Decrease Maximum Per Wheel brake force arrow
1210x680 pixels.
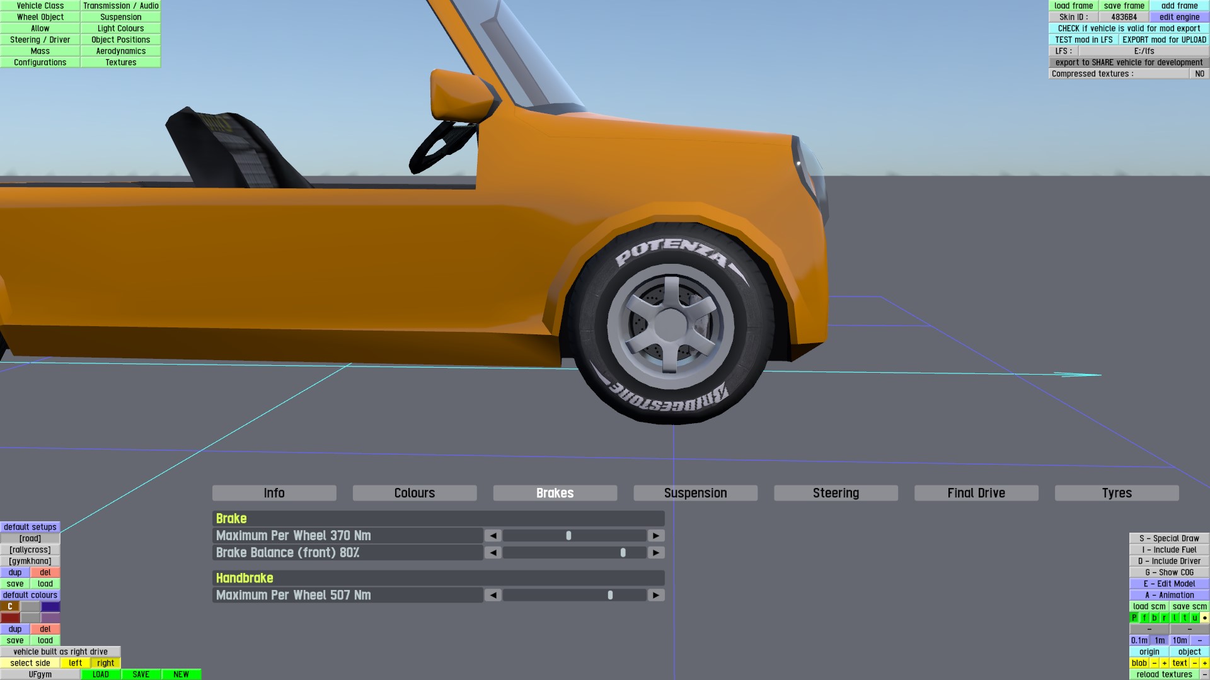493,536
